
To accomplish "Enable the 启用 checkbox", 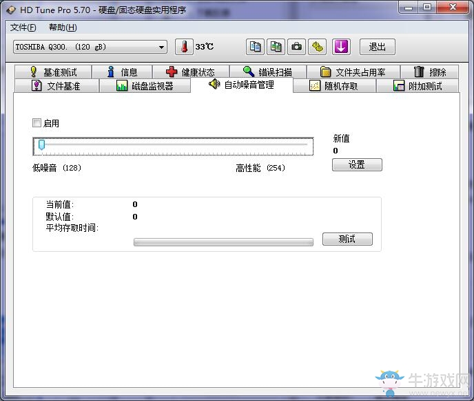I will [x=37, y=123].
